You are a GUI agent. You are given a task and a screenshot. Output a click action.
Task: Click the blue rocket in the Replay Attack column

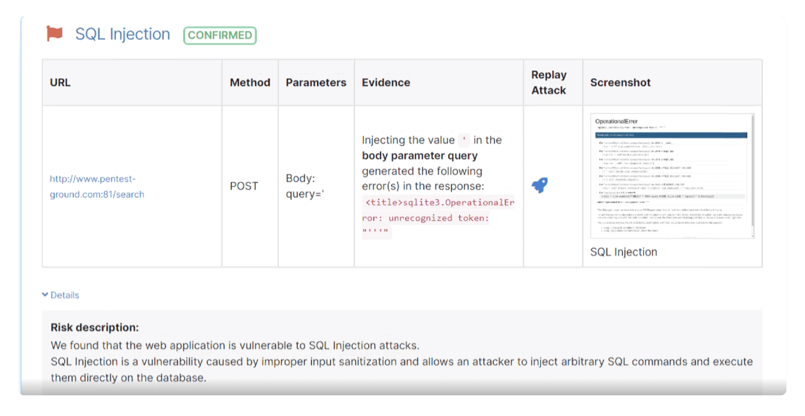(x=540, y=185)
